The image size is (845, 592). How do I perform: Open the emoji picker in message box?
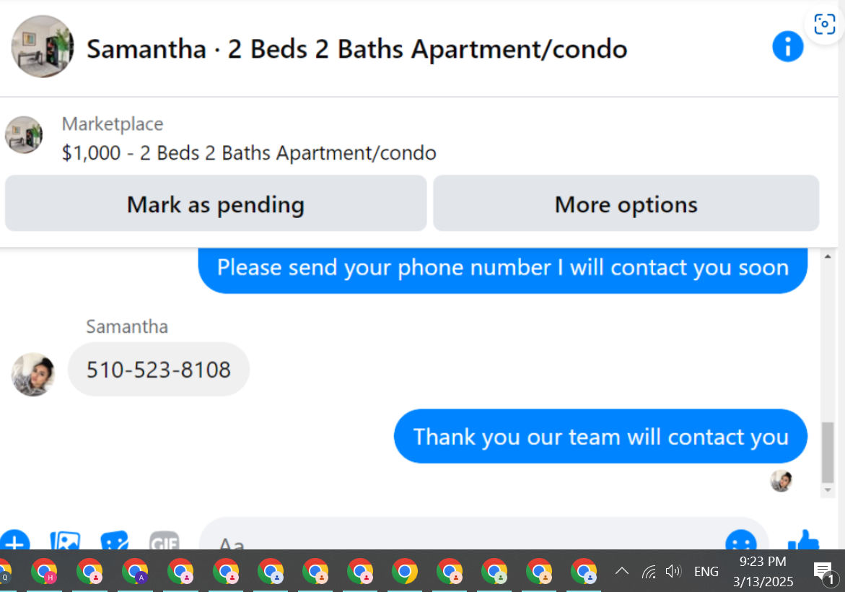tap(741, 541)
